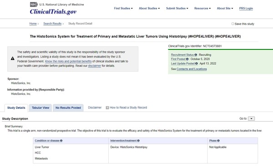Click info icon beside Intervention/treatment
273x166 pixels.
pyautogui.click(x=138, y=141)
